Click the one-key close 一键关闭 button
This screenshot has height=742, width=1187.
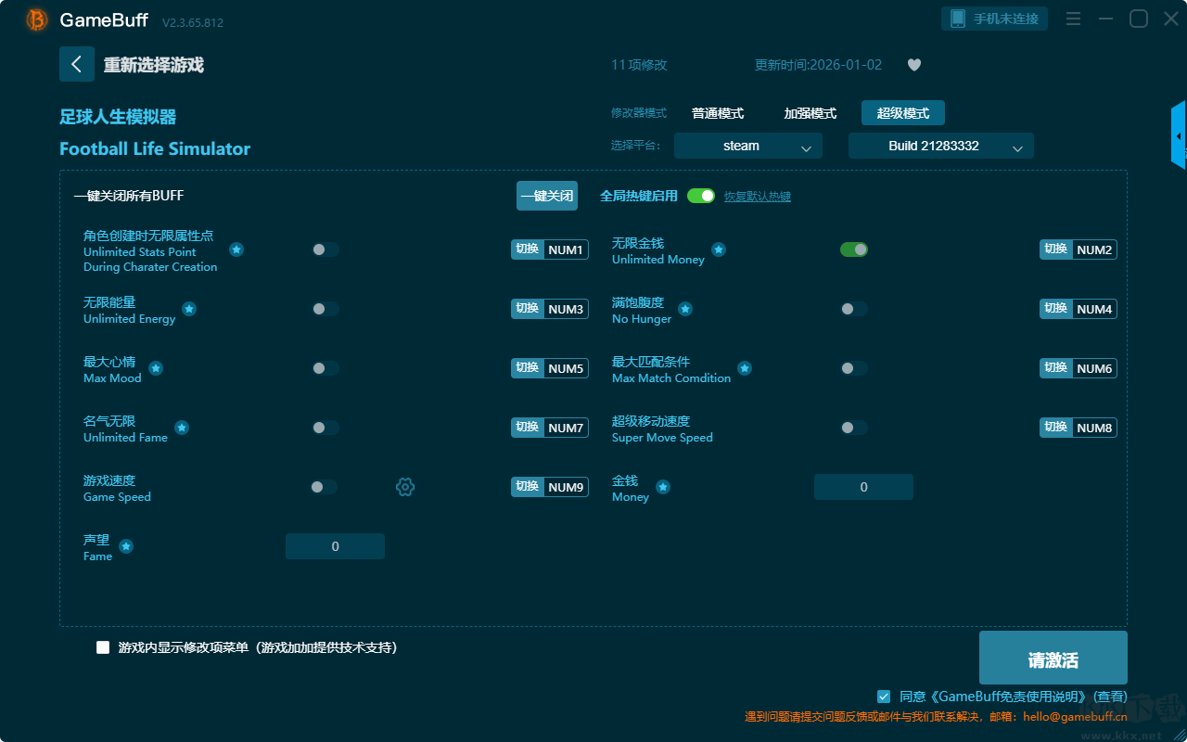click(547, 196)
